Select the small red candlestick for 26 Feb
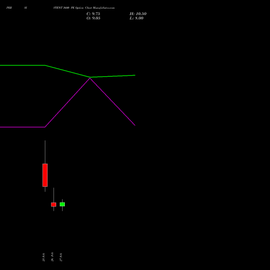Screen dimensions: 270x270 [x=53, y=205]
